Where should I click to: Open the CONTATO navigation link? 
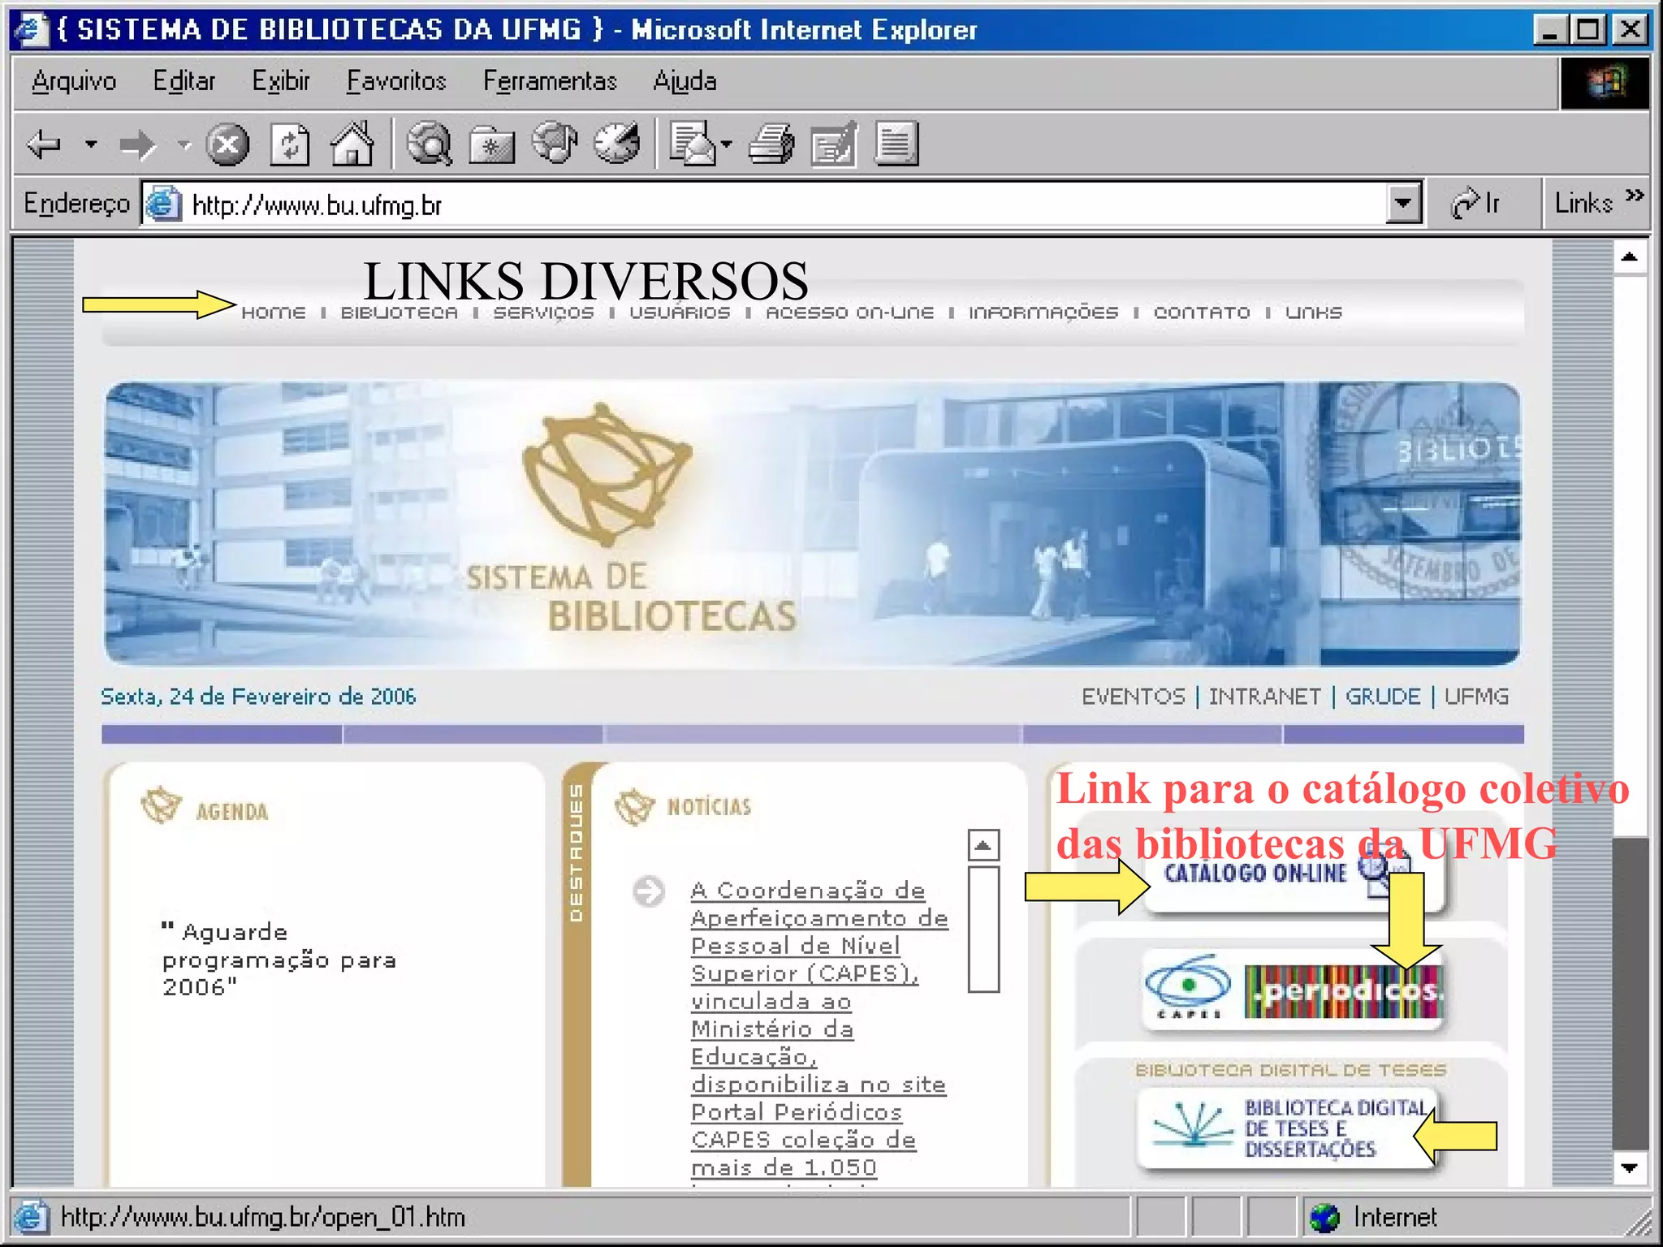click(x=1202, y=313)
